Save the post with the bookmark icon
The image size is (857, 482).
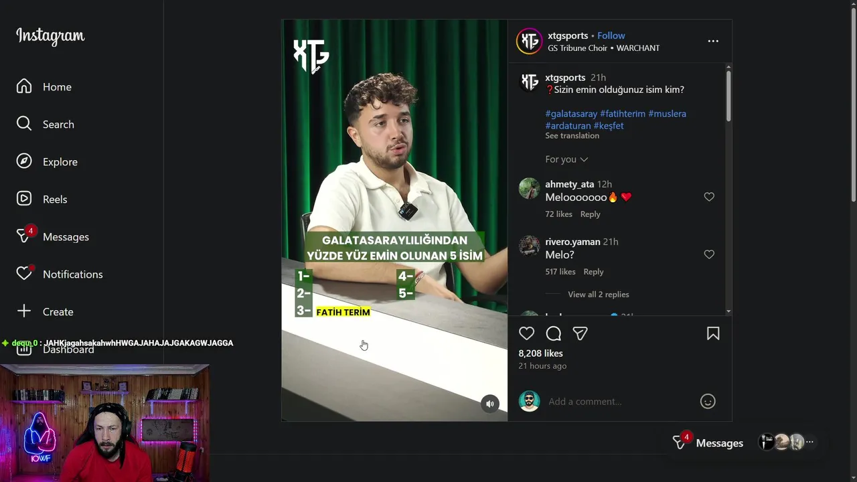713,333
